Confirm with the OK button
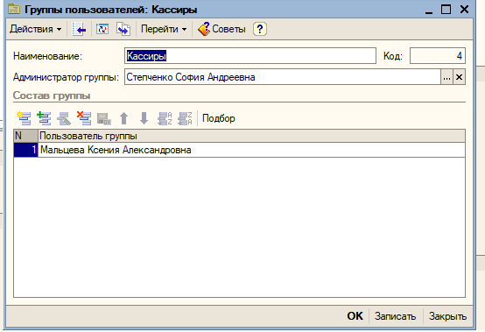Image resolution: width=485 pixels, height=332 pixels. tap(355, 316)
